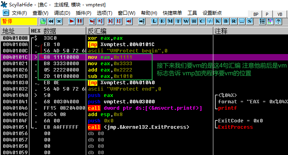Select the jmp to 00401040 line
The width and height of the screenshot is (288, 155).
[x=144, y=83]
